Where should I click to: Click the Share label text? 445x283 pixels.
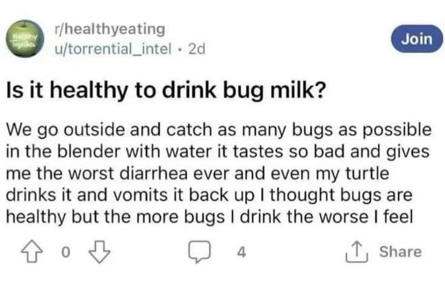tap(401, 251)
